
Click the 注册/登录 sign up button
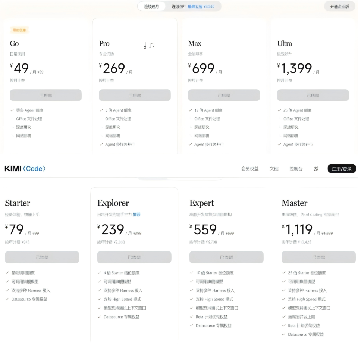(342, 169)
